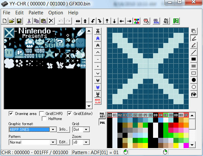203x156 pixels.
Task: Open the Grid dropdown showing Dot
Action: click(x=86, y=130)
